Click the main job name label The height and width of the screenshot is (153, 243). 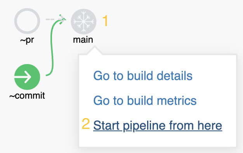click(83, 40)
